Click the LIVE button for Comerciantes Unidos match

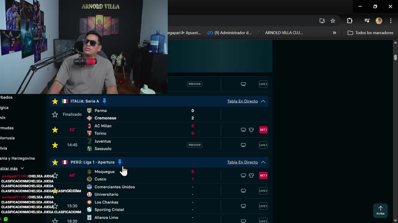point(263,191)
